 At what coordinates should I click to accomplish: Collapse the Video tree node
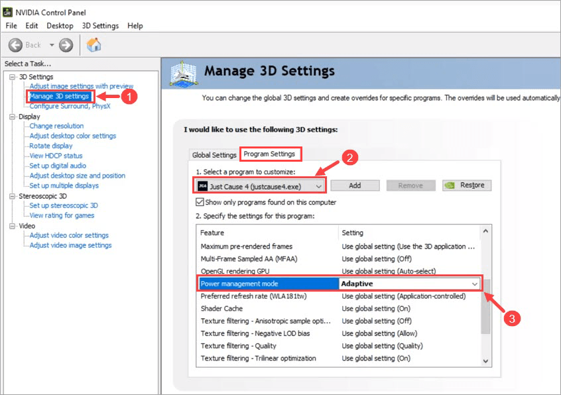point(13,226)
